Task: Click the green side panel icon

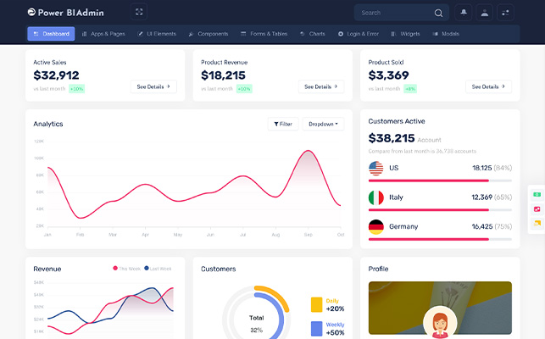Action: tap(537, 194)
